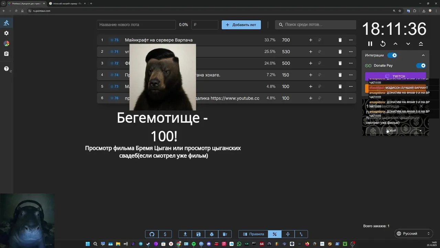Open dropdown arrow on donation card
440x248 pixels.
tap(420, 131)
